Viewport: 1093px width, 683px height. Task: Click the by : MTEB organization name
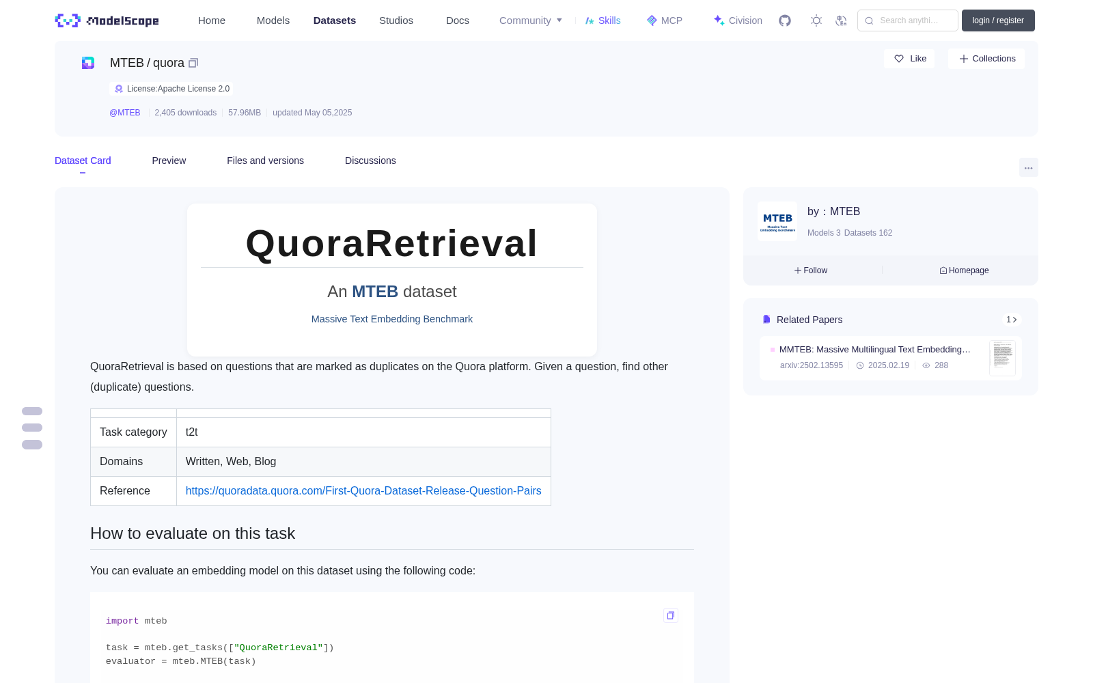pyautogui.click(x=833, y=212)
